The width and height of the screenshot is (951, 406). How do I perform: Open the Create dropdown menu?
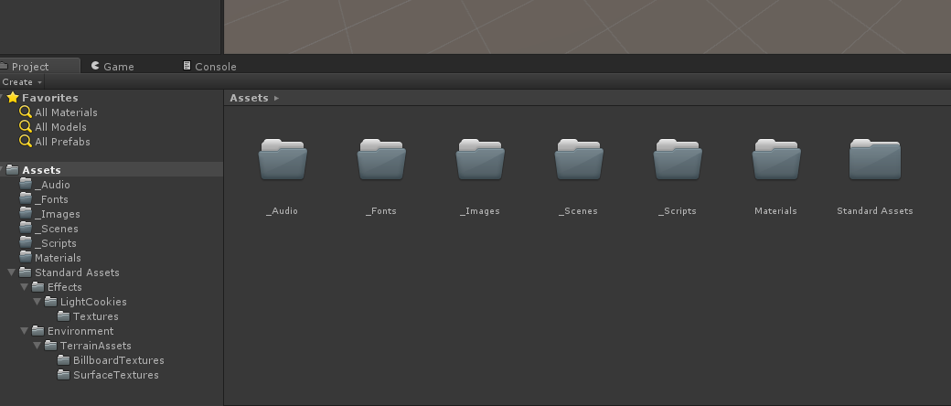[22, 82]
